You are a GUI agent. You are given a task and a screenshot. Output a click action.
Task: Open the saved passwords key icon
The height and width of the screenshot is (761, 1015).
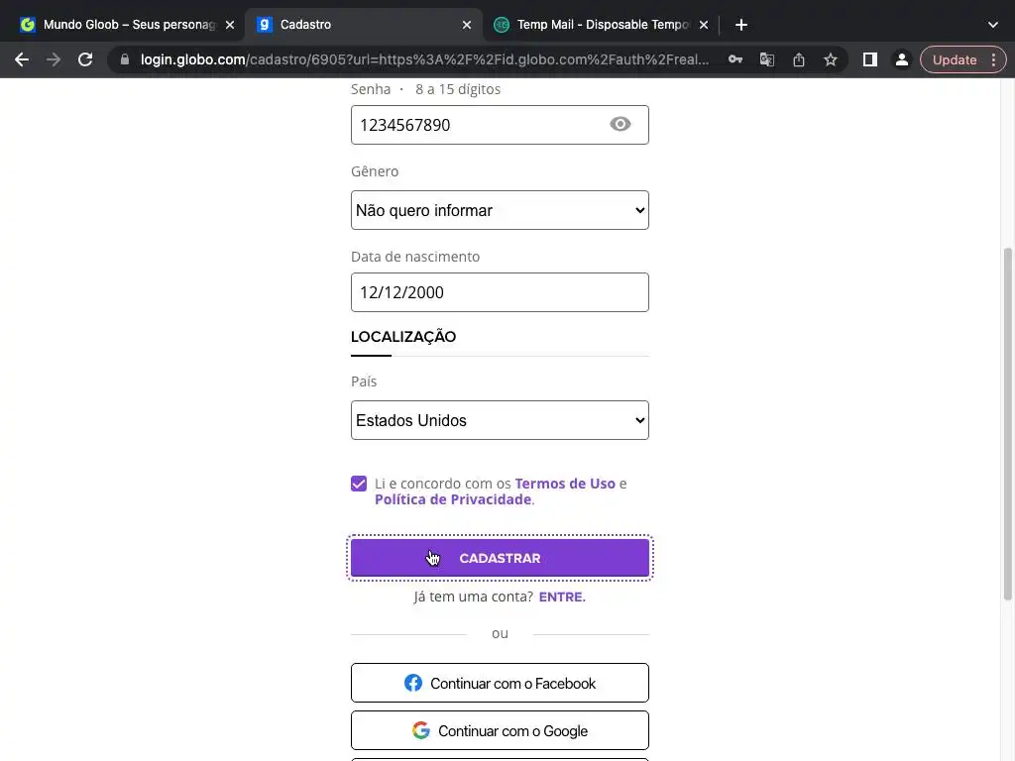(735, 59)
